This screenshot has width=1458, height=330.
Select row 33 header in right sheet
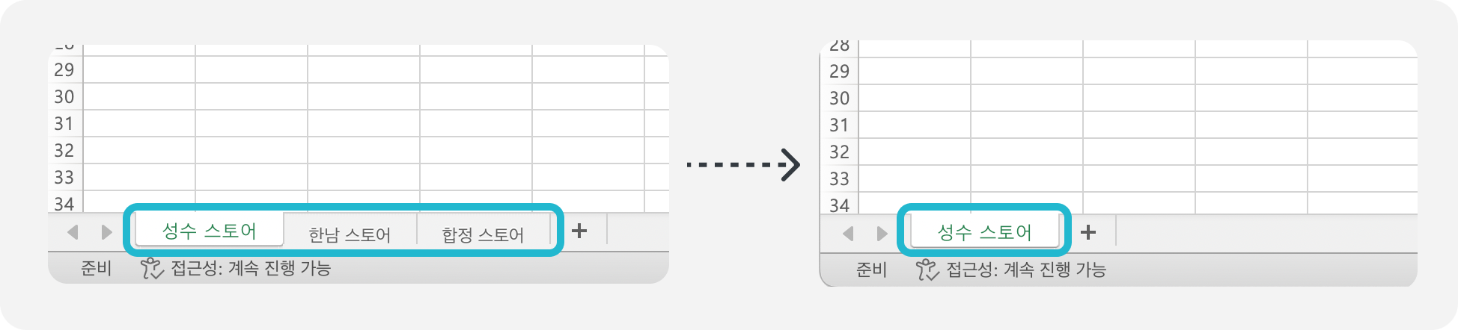[840, 178]
